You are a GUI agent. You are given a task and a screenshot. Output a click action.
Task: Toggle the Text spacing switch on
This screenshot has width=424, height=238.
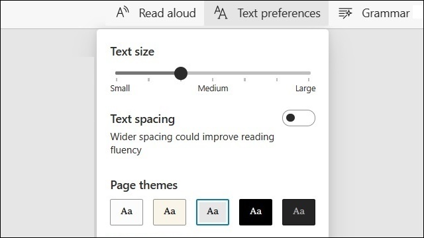point(299,118)
